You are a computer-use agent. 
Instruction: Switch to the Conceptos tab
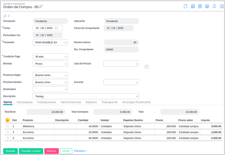[24, 102]
